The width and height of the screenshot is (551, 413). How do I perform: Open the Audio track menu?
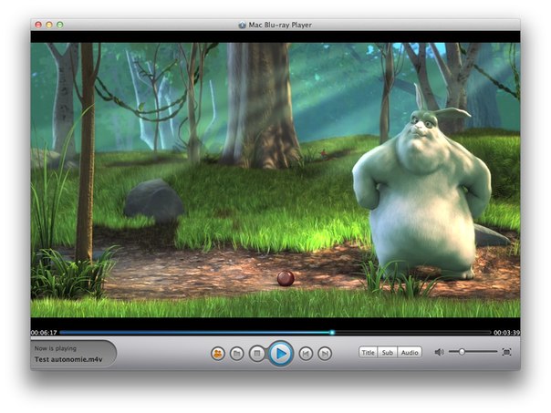pos(410,352)
